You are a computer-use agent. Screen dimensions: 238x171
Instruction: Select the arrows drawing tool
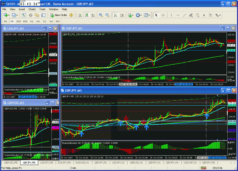point(217,15)
